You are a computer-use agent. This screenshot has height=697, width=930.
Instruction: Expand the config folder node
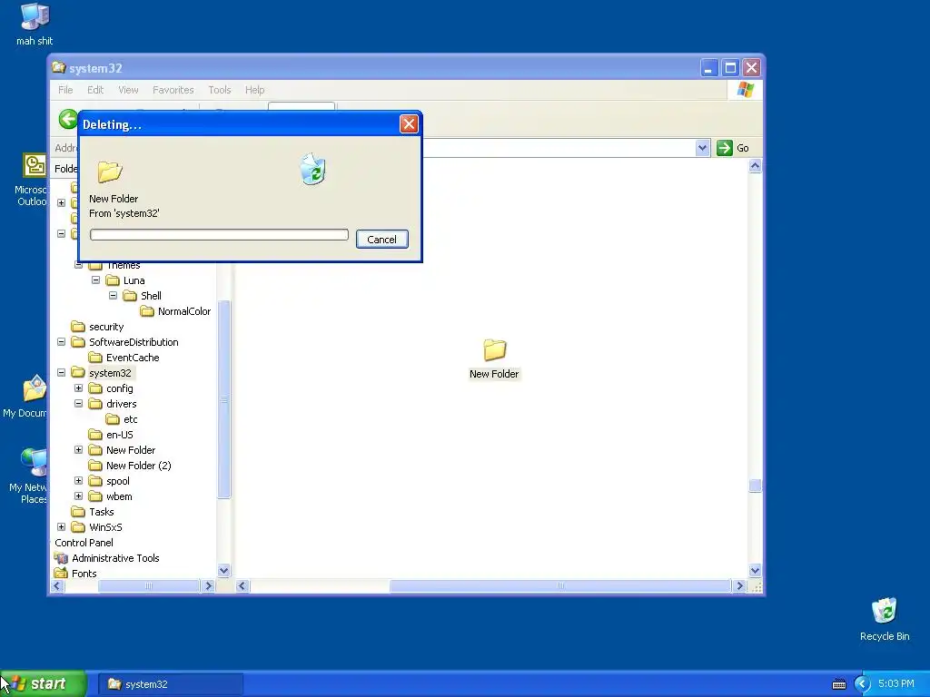pyautogui.click(x=78, y=388)
